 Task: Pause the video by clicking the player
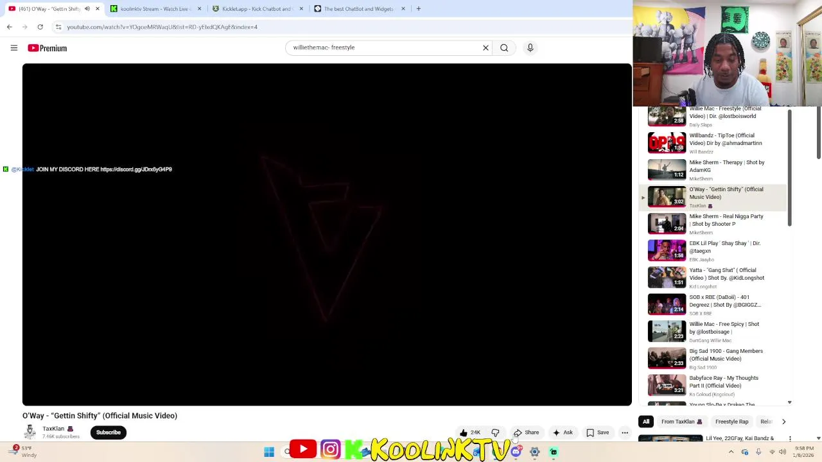point(327,234)
